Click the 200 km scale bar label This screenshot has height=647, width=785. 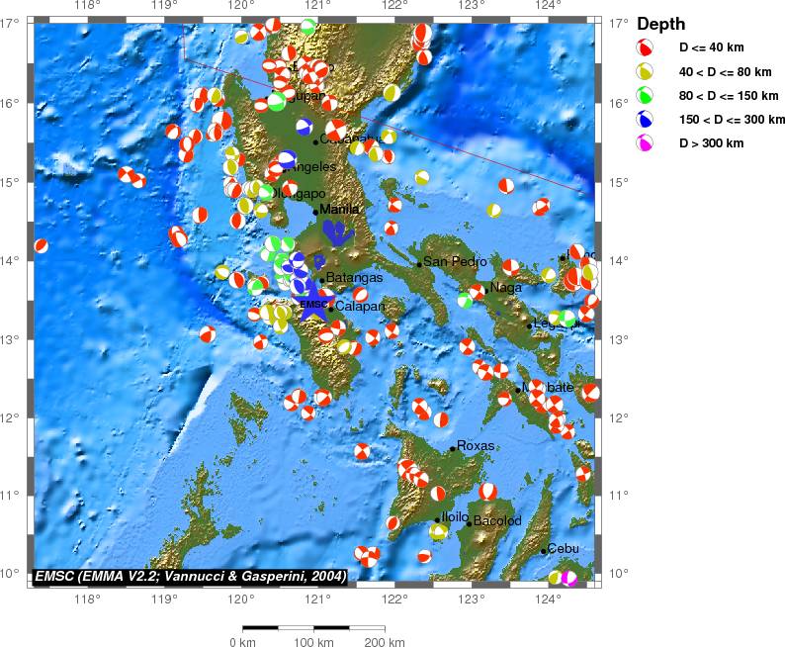click(x=383, y=641)
